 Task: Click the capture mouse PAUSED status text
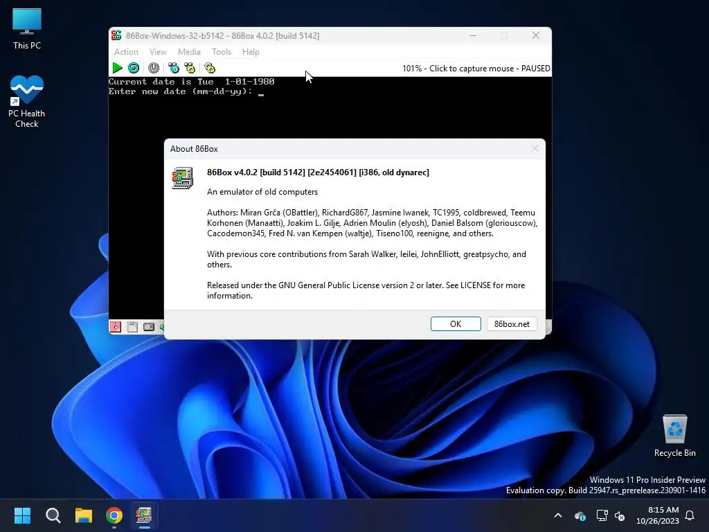tap(476, 69)
